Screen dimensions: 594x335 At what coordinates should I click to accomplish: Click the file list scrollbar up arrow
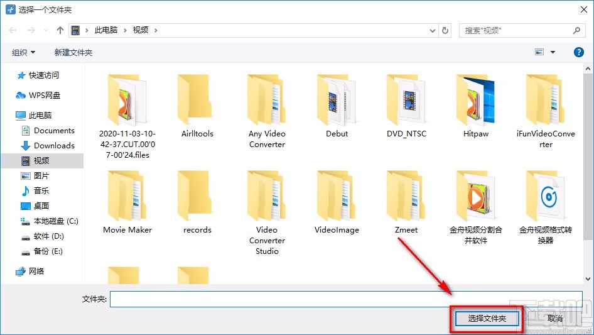coord(588,69)
